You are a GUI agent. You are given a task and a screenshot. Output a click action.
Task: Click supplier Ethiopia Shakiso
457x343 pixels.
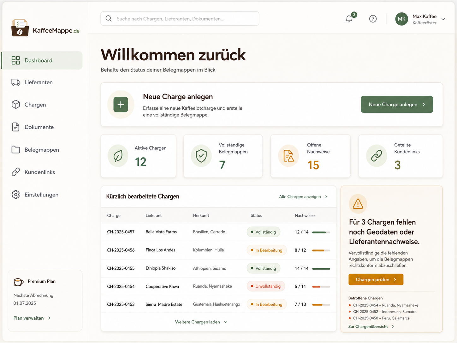click(x=161, y=268)
